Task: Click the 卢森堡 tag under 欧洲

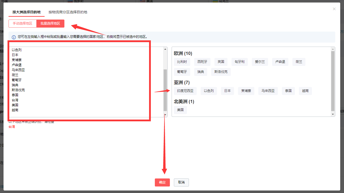Action: tap(280, 62)
